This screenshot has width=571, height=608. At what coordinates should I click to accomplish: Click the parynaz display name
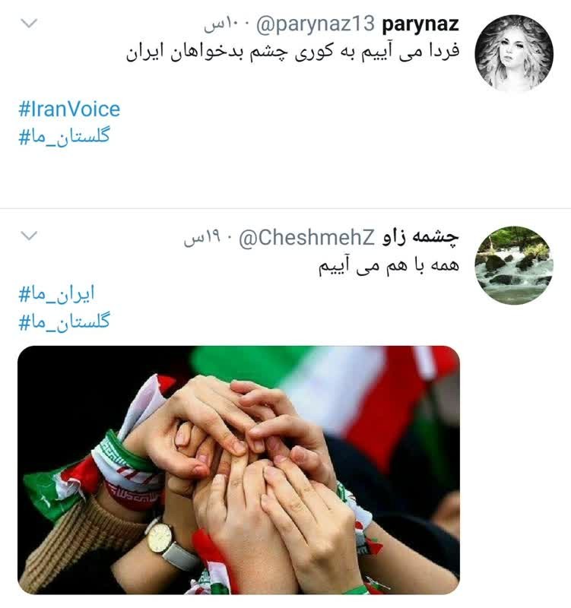pyautogui.click(x=420, y=25)
